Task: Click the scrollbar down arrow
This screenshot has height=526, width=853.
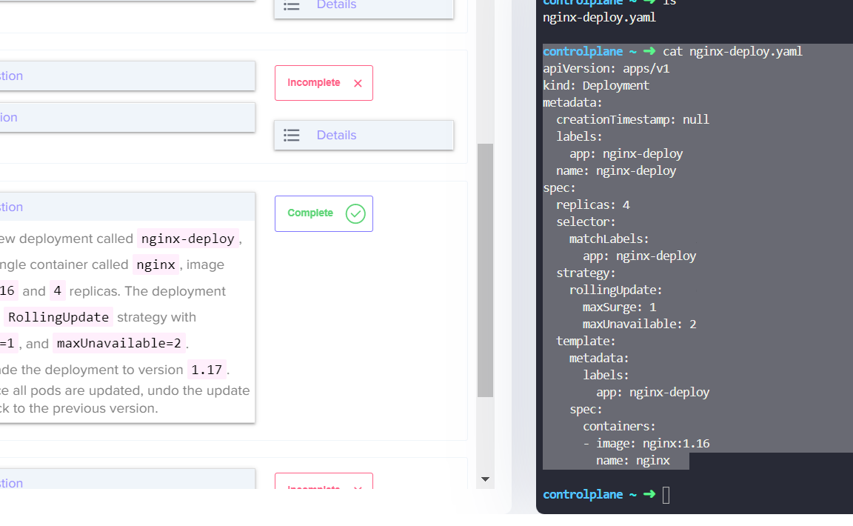Action: [x=485, y=479]
